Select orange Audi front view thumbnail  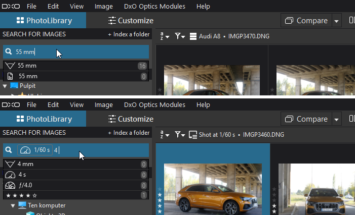317,189
